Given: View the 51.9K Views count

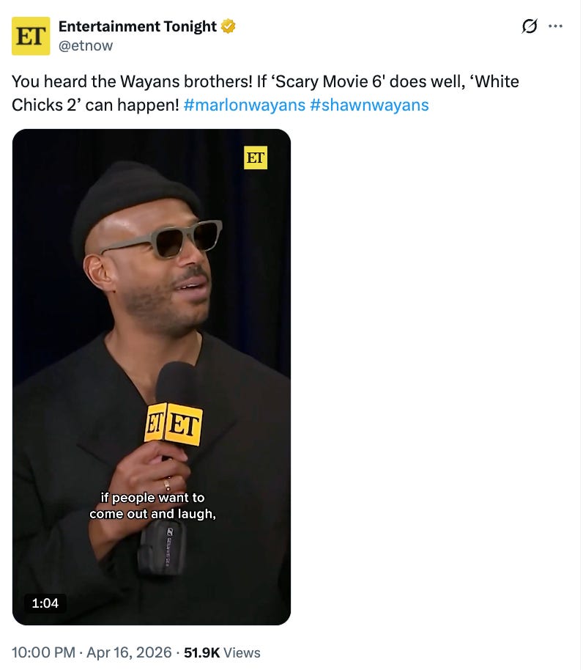Looking at the screenshot, I should tap(222, 652).
